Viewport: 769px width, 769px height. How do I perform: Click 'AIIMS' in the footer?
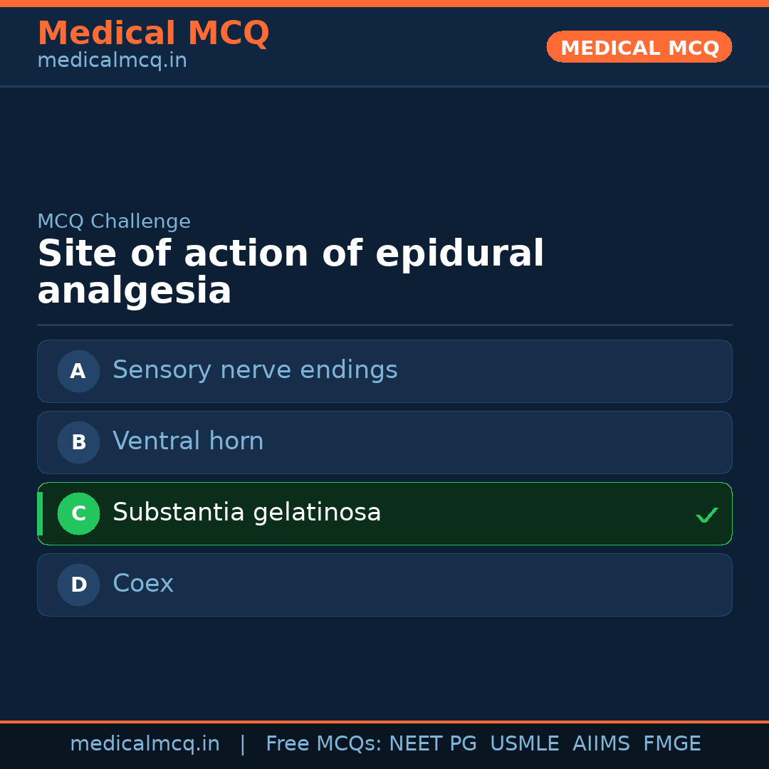[601, 744]
